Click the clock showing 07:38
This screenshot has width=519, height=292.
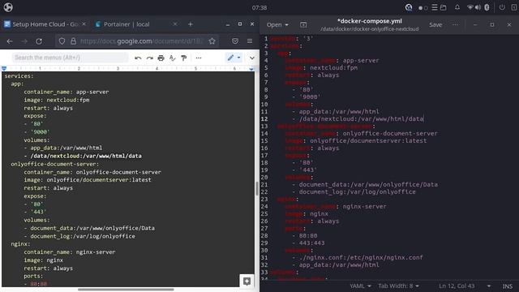pyautogui.click(x=259, y=7)
